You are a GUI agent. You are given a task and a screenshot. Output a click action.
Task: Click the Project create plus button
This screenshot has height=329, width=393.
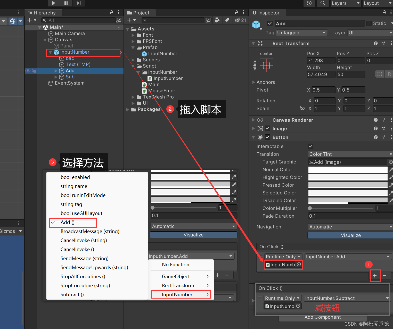click(131, 20)
